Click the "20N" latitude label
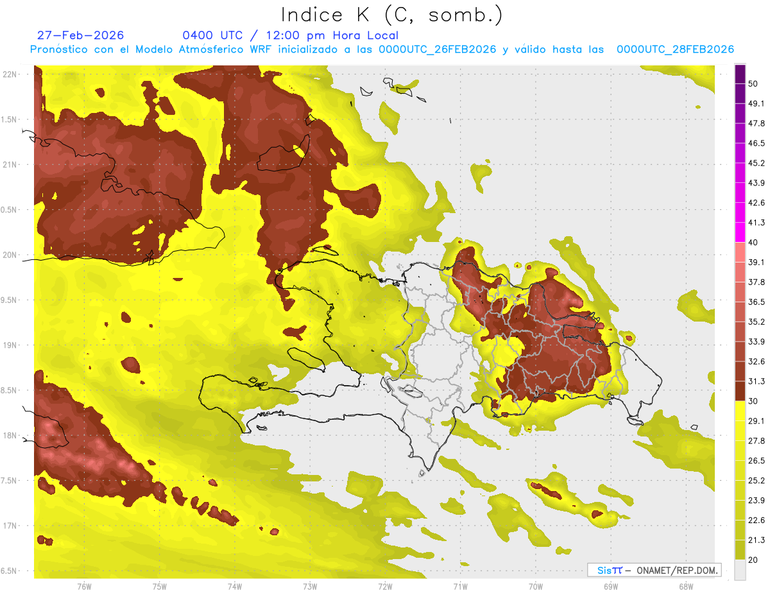The image size is (770, 595). tap(10, 255)
